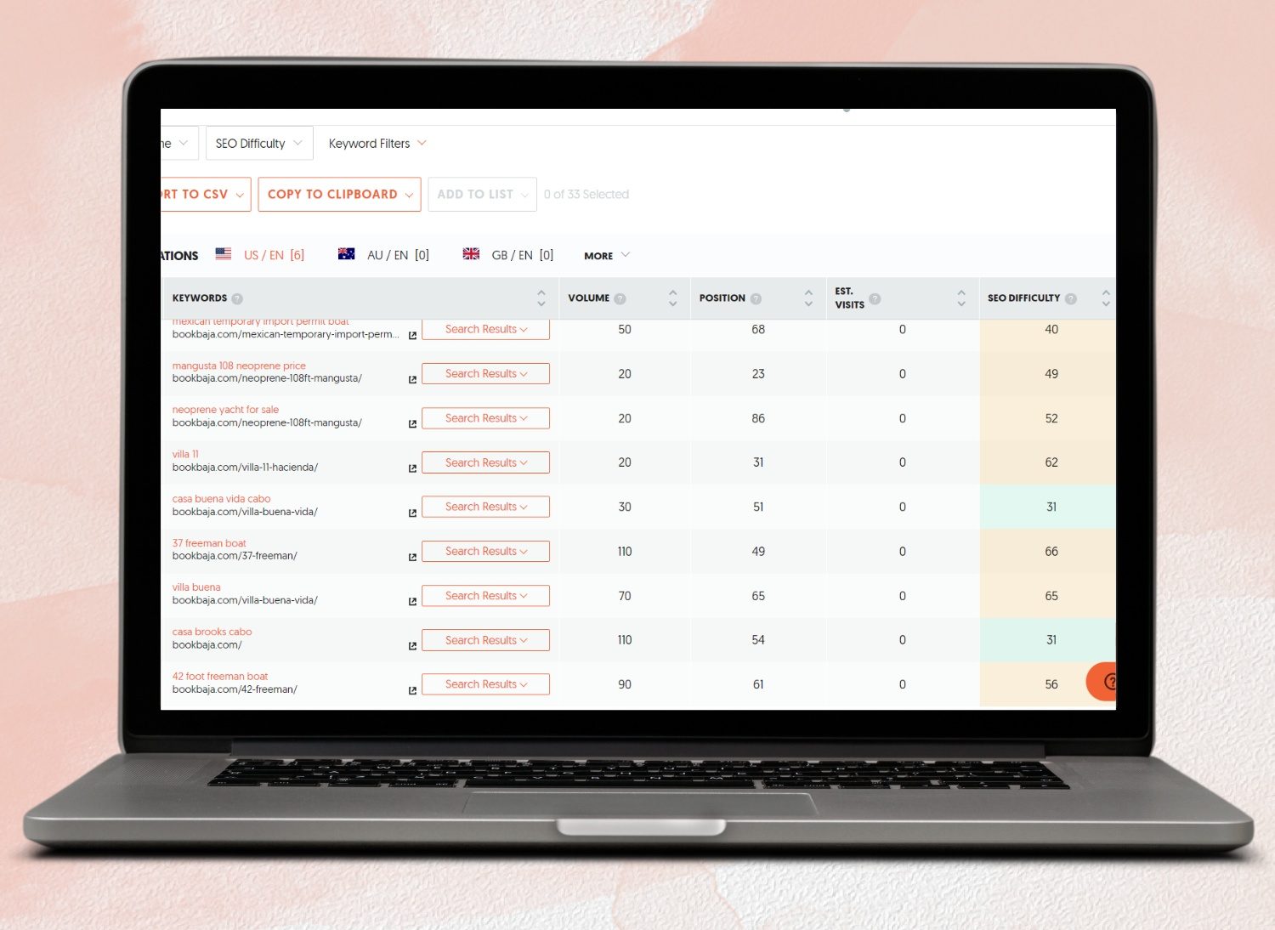Expand Search Results for villa buena
Image resolution: width=1275 pixels, height=930 pixels.
[x=485, y=595]
